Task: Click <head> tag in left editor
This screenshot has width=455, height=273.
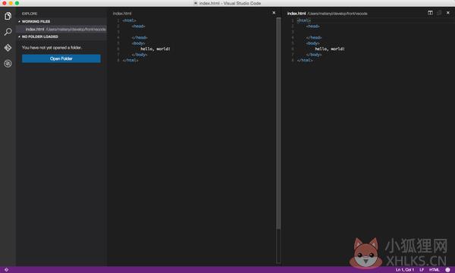Action: 138,26
